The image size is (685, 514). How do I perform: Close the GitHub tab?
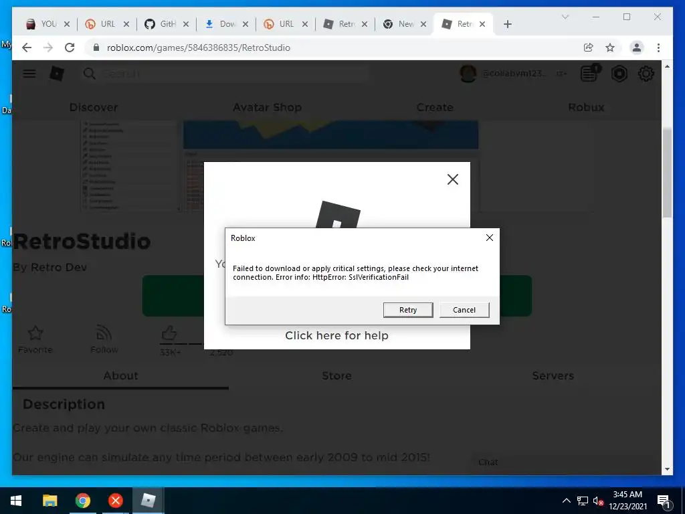[x=186, y=24]
